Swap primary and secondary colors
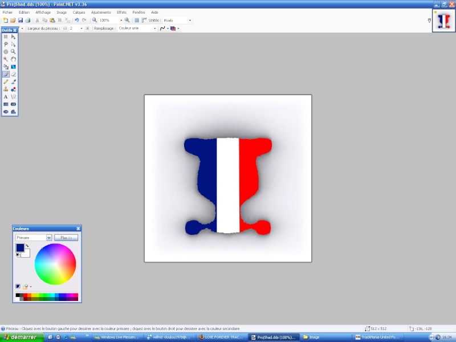This screenshot has width=456, height=342. click(x=27, y=246)
